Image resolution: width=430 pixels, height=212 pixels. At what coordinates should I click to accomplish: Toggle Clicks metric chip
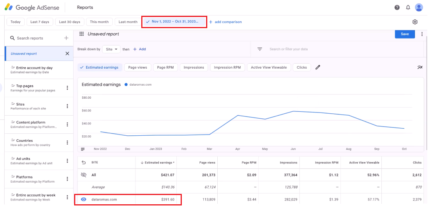click(x=302, y=67)
